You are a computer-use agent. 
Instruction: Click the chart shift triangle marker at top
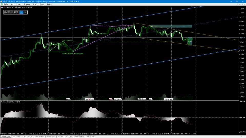[192, 6]
